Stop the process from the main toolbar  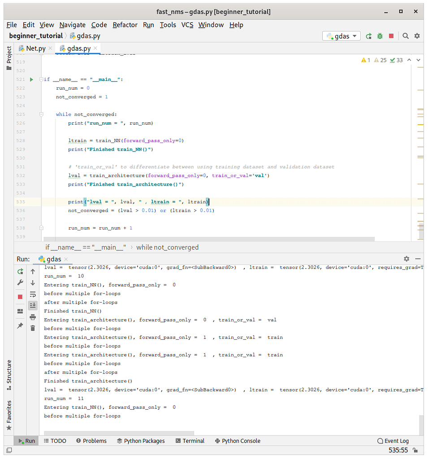click(391, 36)
